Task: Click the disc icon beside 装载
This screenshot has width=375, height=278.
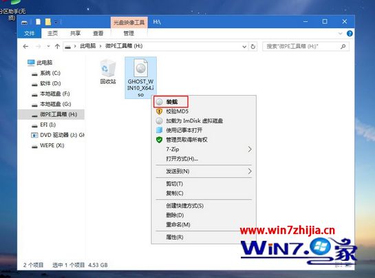Action: (x=159, y=102)
